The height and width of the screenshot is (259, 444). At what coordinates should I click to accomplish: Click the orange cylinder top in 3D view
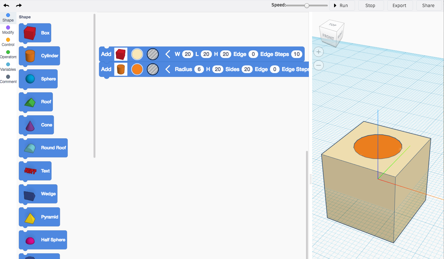click(x=378, y=147)
